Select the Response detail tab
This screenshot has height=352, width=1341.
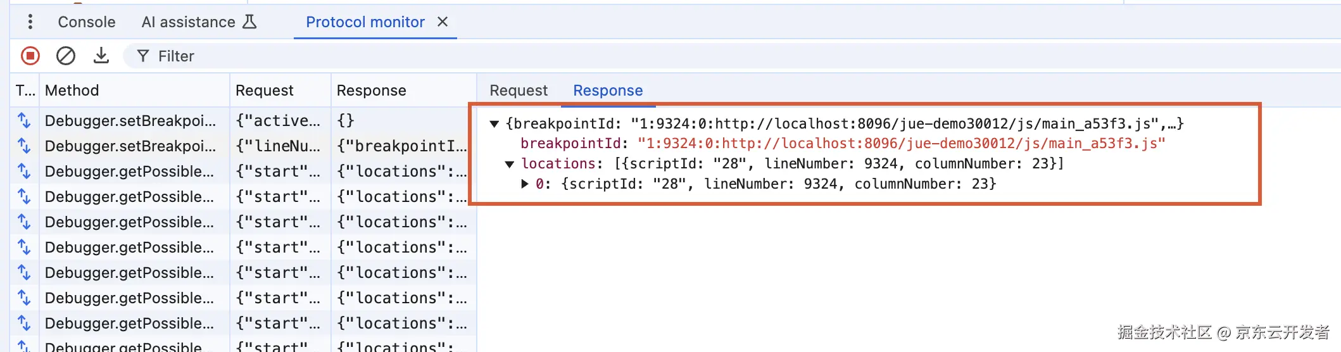[x=608, y=91]
